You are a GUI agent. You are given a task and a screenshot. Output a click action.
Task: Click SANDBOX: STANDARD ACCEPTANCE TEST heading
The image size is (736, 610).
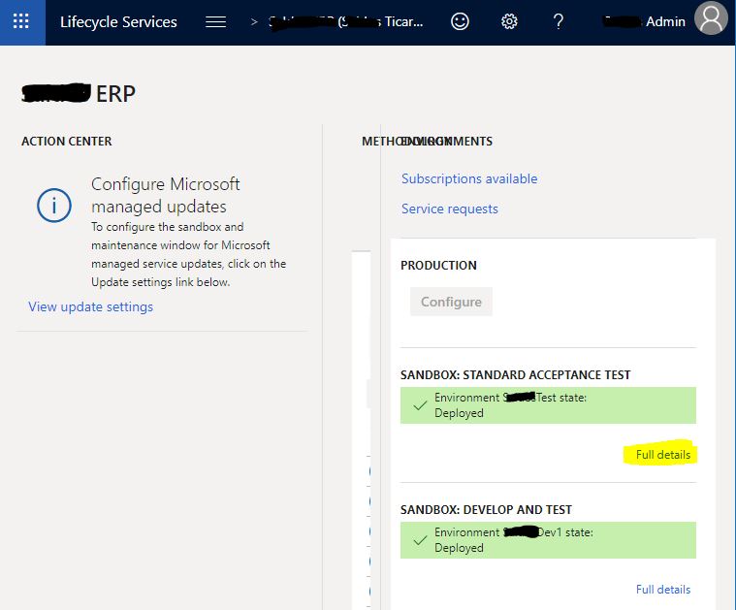pyautogui.click(x=515, y=374)
